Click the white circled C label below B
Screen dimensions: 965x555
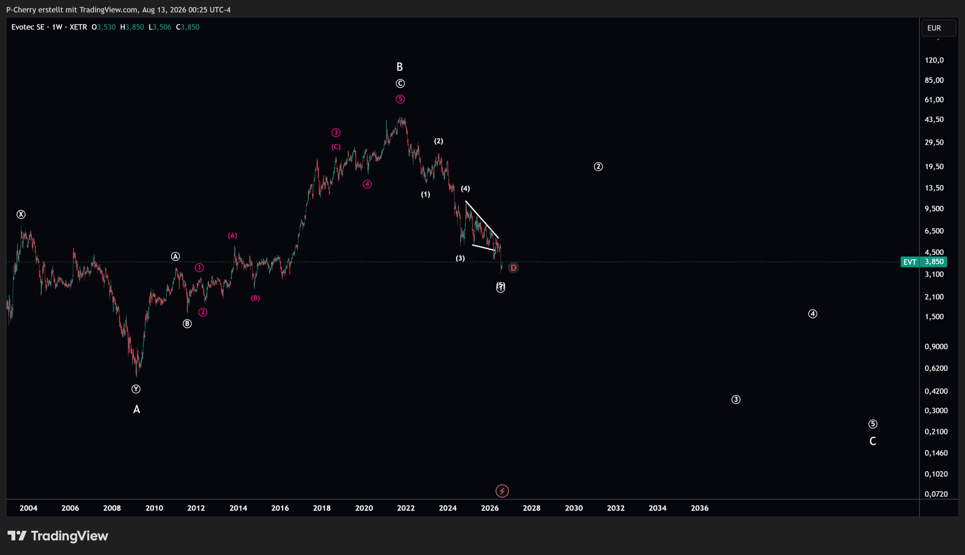pos(400,83)
